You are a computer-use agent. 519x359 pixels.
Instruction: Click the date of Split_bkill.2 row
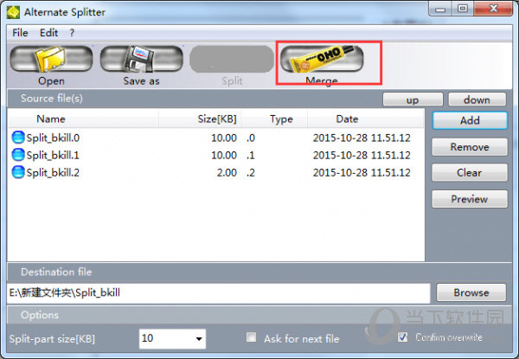362,172
